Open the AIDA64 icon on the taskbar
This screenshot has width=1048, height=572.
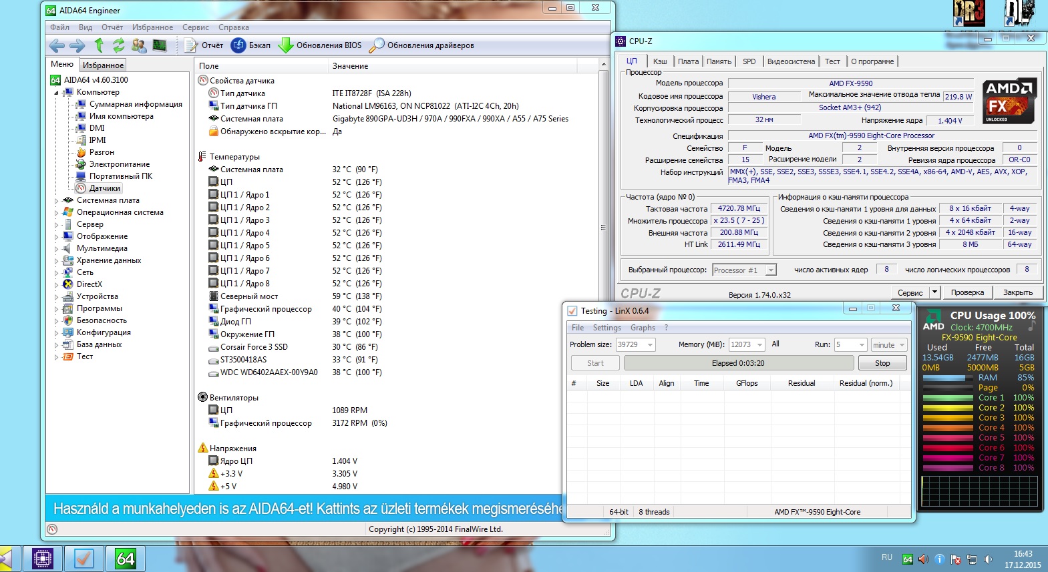pyautogui.click(x=125, y=559)
